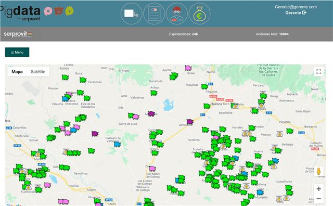The width and height of the screenshot is (333, 206).
Task: Switch map to Satélite view
Action: [38, 72]
